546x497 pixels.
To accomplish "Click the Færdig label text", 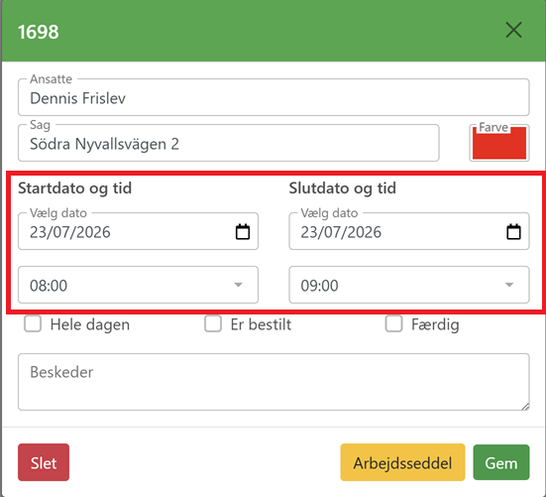I will coord(435,324).
